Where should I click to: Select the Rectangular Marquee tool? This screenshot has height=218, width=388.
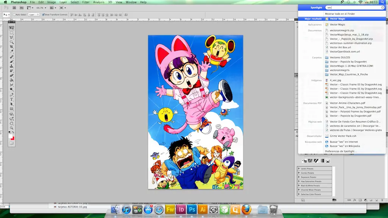click(12, 33)
